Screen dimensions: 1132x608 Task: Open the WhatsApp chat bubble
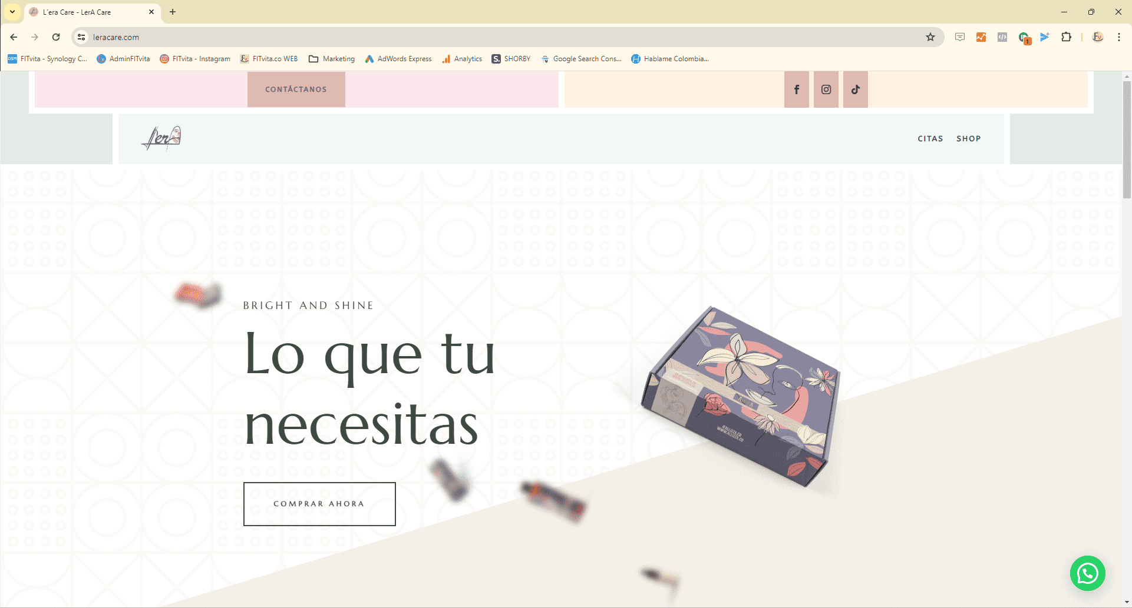click(x=1087, y=573)
